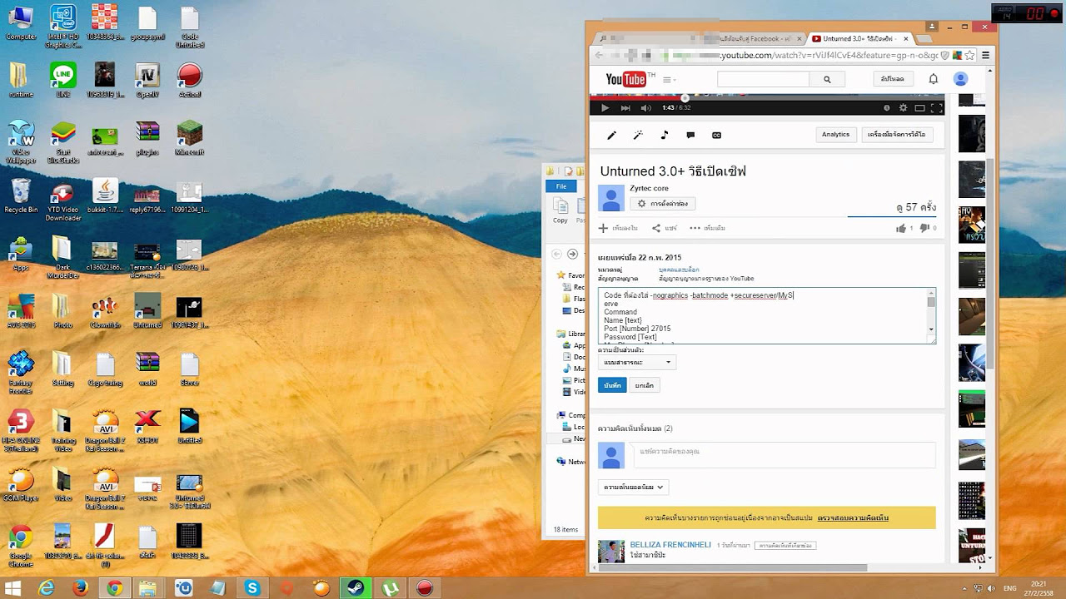The image size is (1066, 599).
Task: Open the File tab in Explorer window
Action: 561,186
